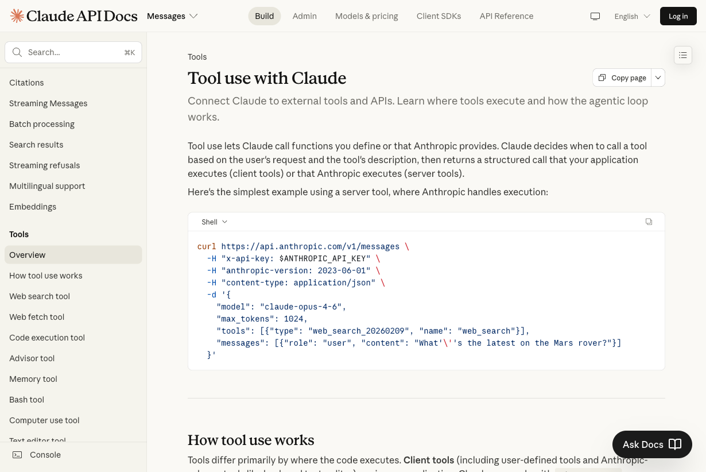Screen dimensions: 706x472
Task: Click the curl api.anthropic.com code line
Action: point(303,246)
